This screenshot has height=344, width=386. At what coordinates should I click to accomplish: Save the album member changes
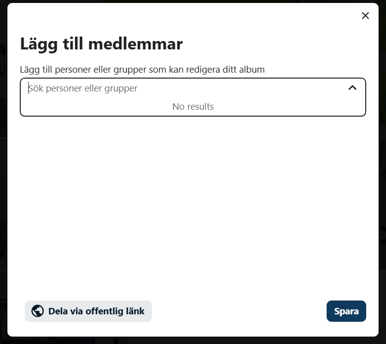(x=346, y=311)
